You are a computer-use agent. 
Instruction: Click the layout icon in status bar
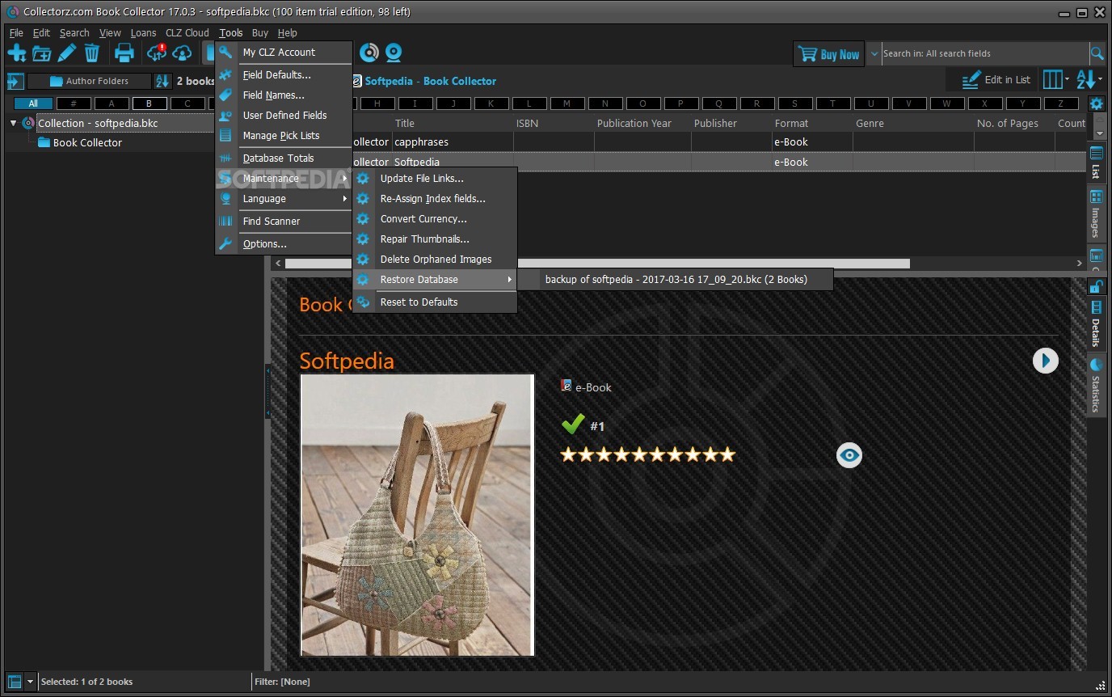pos(15,681)
